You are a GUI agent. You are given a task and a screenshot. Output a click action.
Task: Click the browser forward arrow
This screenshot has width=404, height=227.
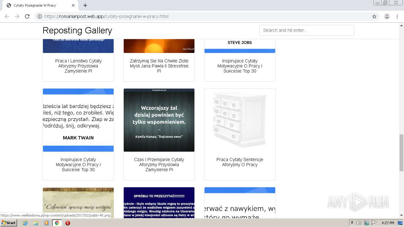pos(17,16)
